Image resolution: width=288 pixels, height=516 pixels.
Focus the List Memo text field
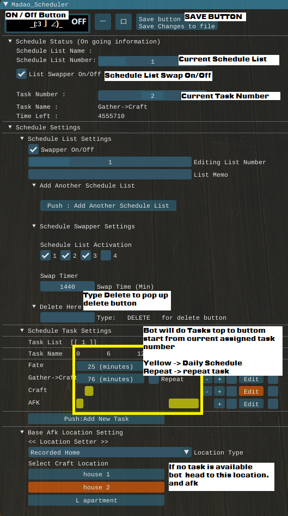tap(110, 175)
